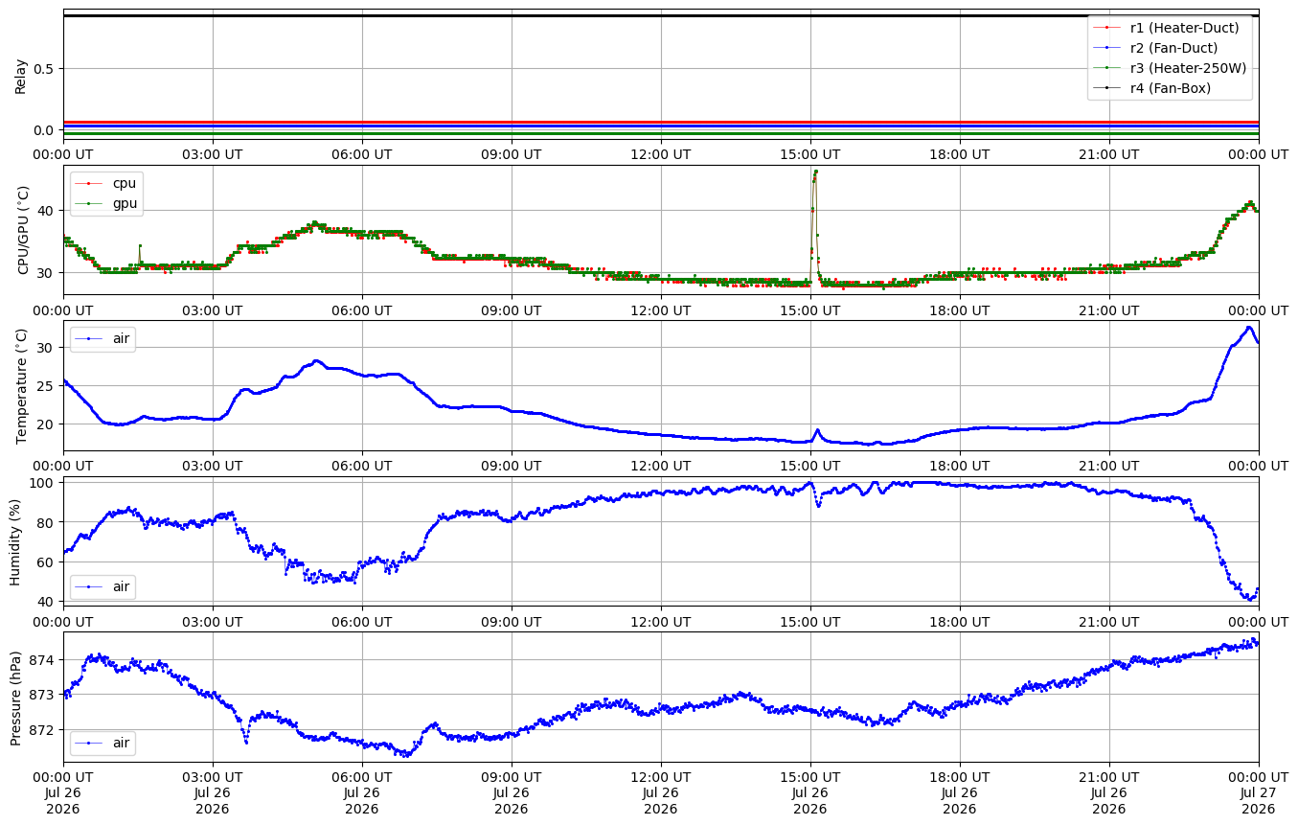Screen dimensions: 1298x825
Task: Click the '40' tick on the CPU/GPU axis
Action: tap(48, 211)
